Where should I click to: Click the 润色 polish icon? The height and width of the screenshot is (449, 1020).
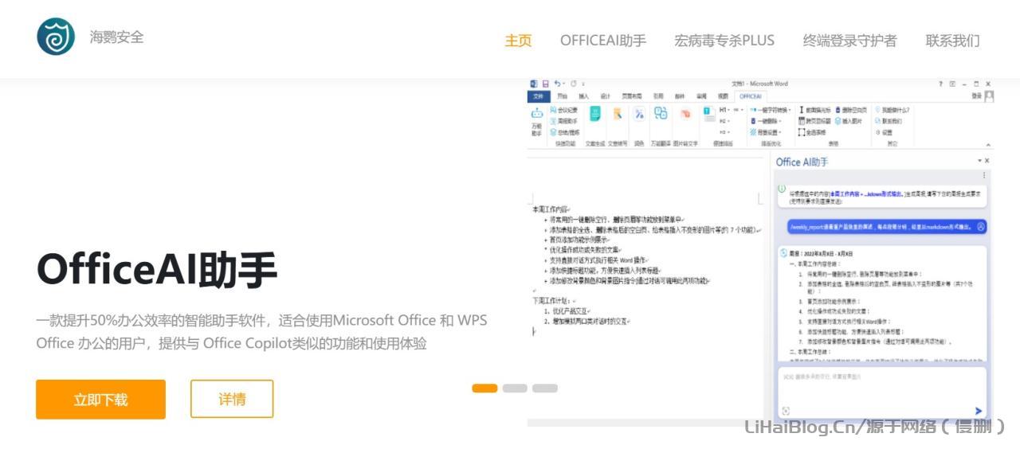[639, 114]
